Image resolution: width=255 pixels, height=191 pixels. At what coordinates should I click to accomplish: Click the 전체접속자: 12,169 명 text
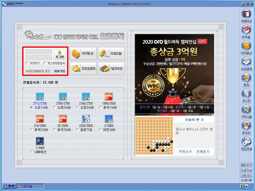[x=40, y=82]
